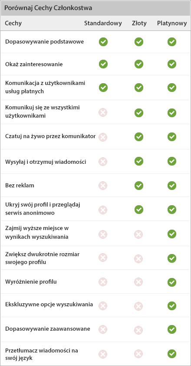Click Standardowy cross for Bez reklam
Screen dimensions: 191x366
[103, 186]
